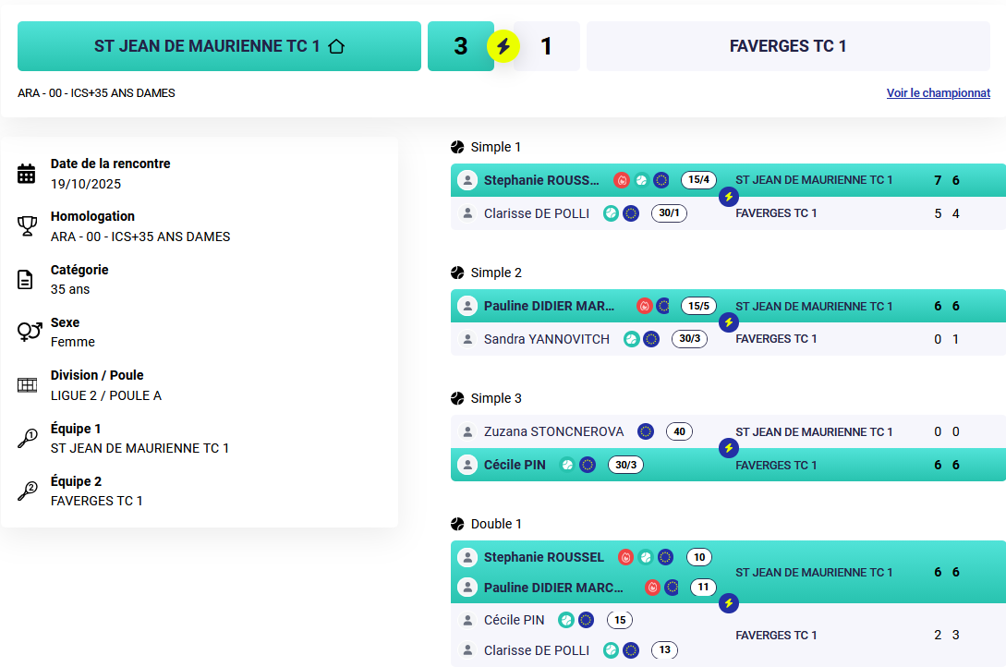Image resolution: width=1006 pixels, height=667 pixels.
Task: Click the EU flag badge next to Zuzana STONCNEROVA
Action: pyautogui.click(x=646, y=431)
